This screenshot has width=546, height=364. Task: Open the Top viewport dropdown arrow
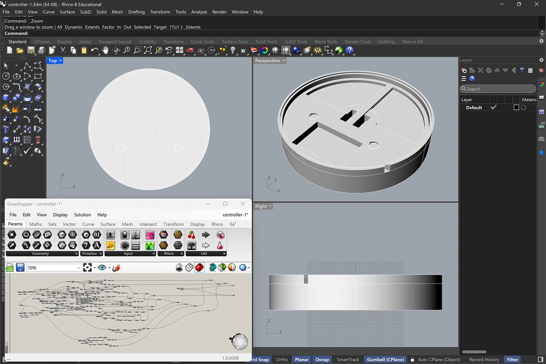[x=61, y=61]
